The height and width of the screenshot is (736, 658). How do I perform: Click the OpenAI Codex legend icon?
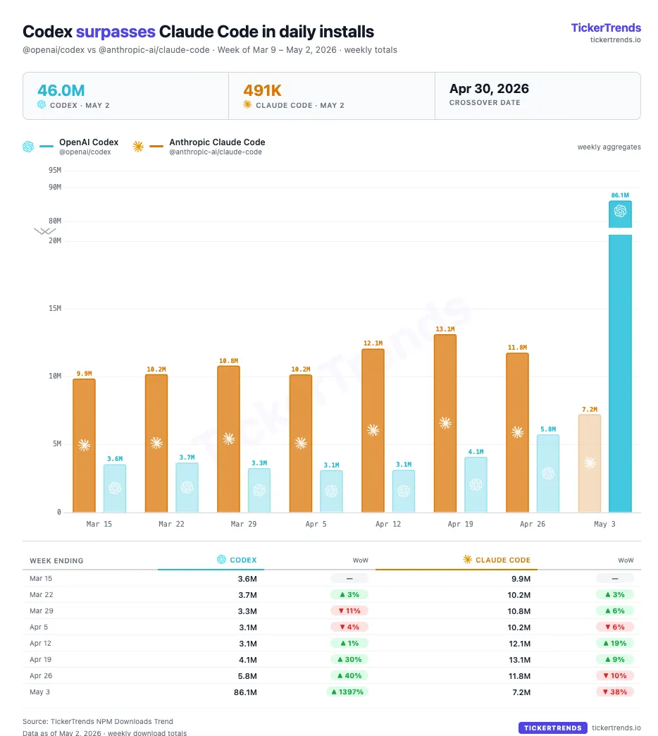coord(28,147)
